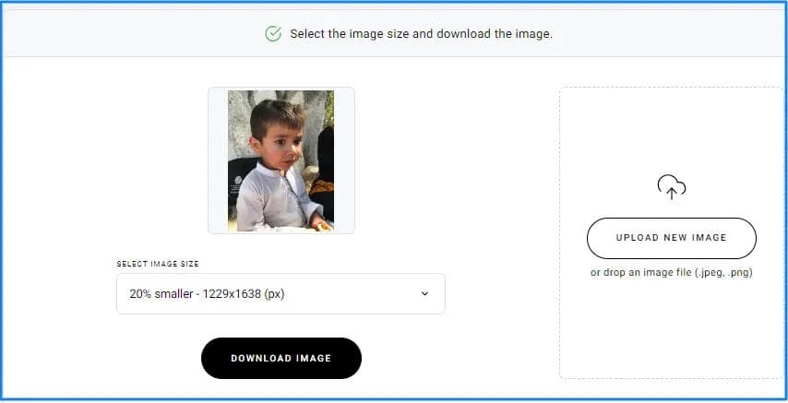Open the Select Image Size dropdown

point(281,293)
